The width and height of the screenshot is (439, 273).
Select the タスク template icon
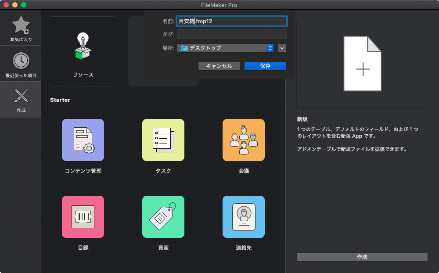click(x=163, y=140)
